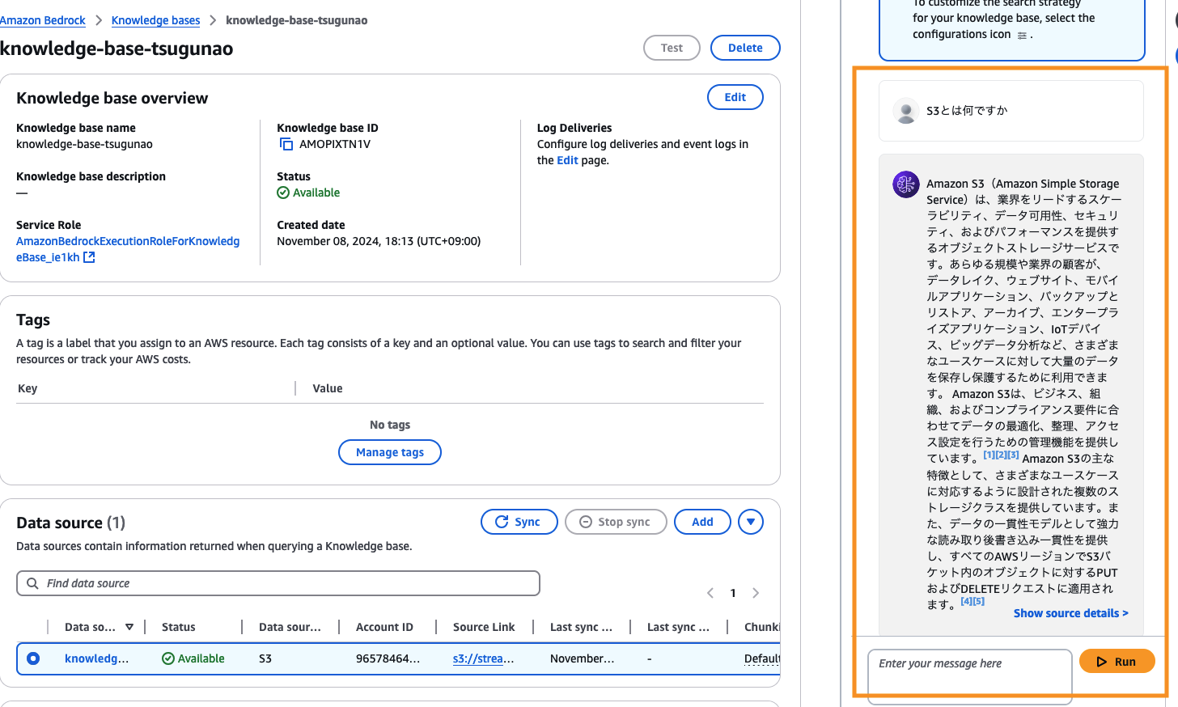
Task: Navigate to Amazon Bedrock breadcrumb
Action: click(43, 20)
